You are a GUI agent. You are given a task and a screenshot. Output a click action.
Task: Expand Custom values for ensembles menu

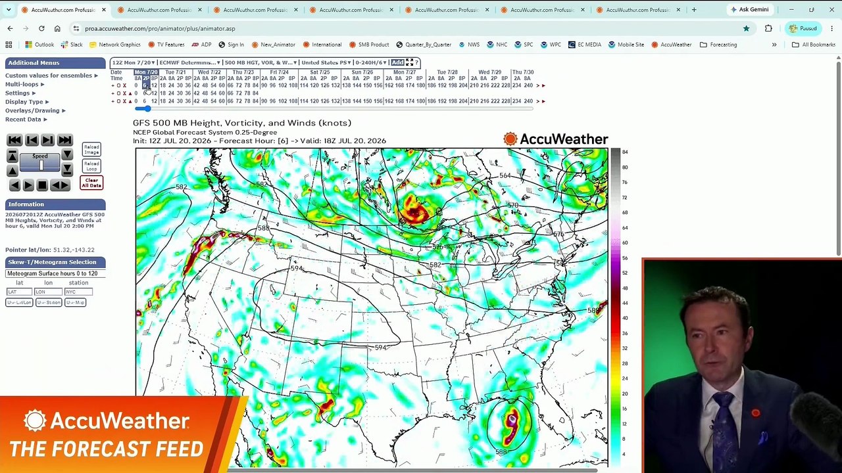(x=51, y=76)
